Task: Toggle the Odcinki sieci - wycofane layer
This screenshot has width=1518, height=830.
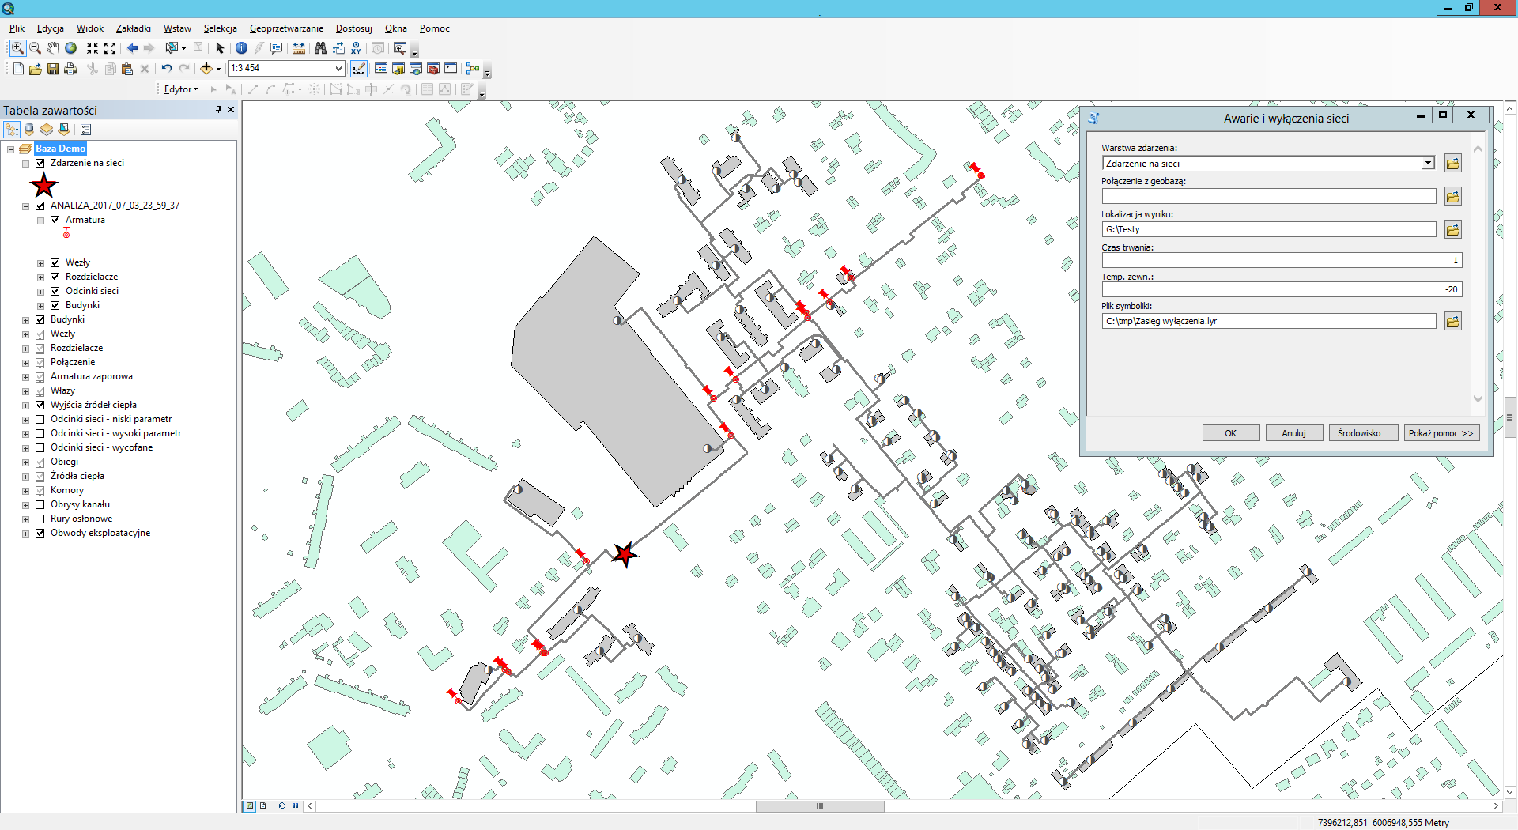Action: pos(40,447)
